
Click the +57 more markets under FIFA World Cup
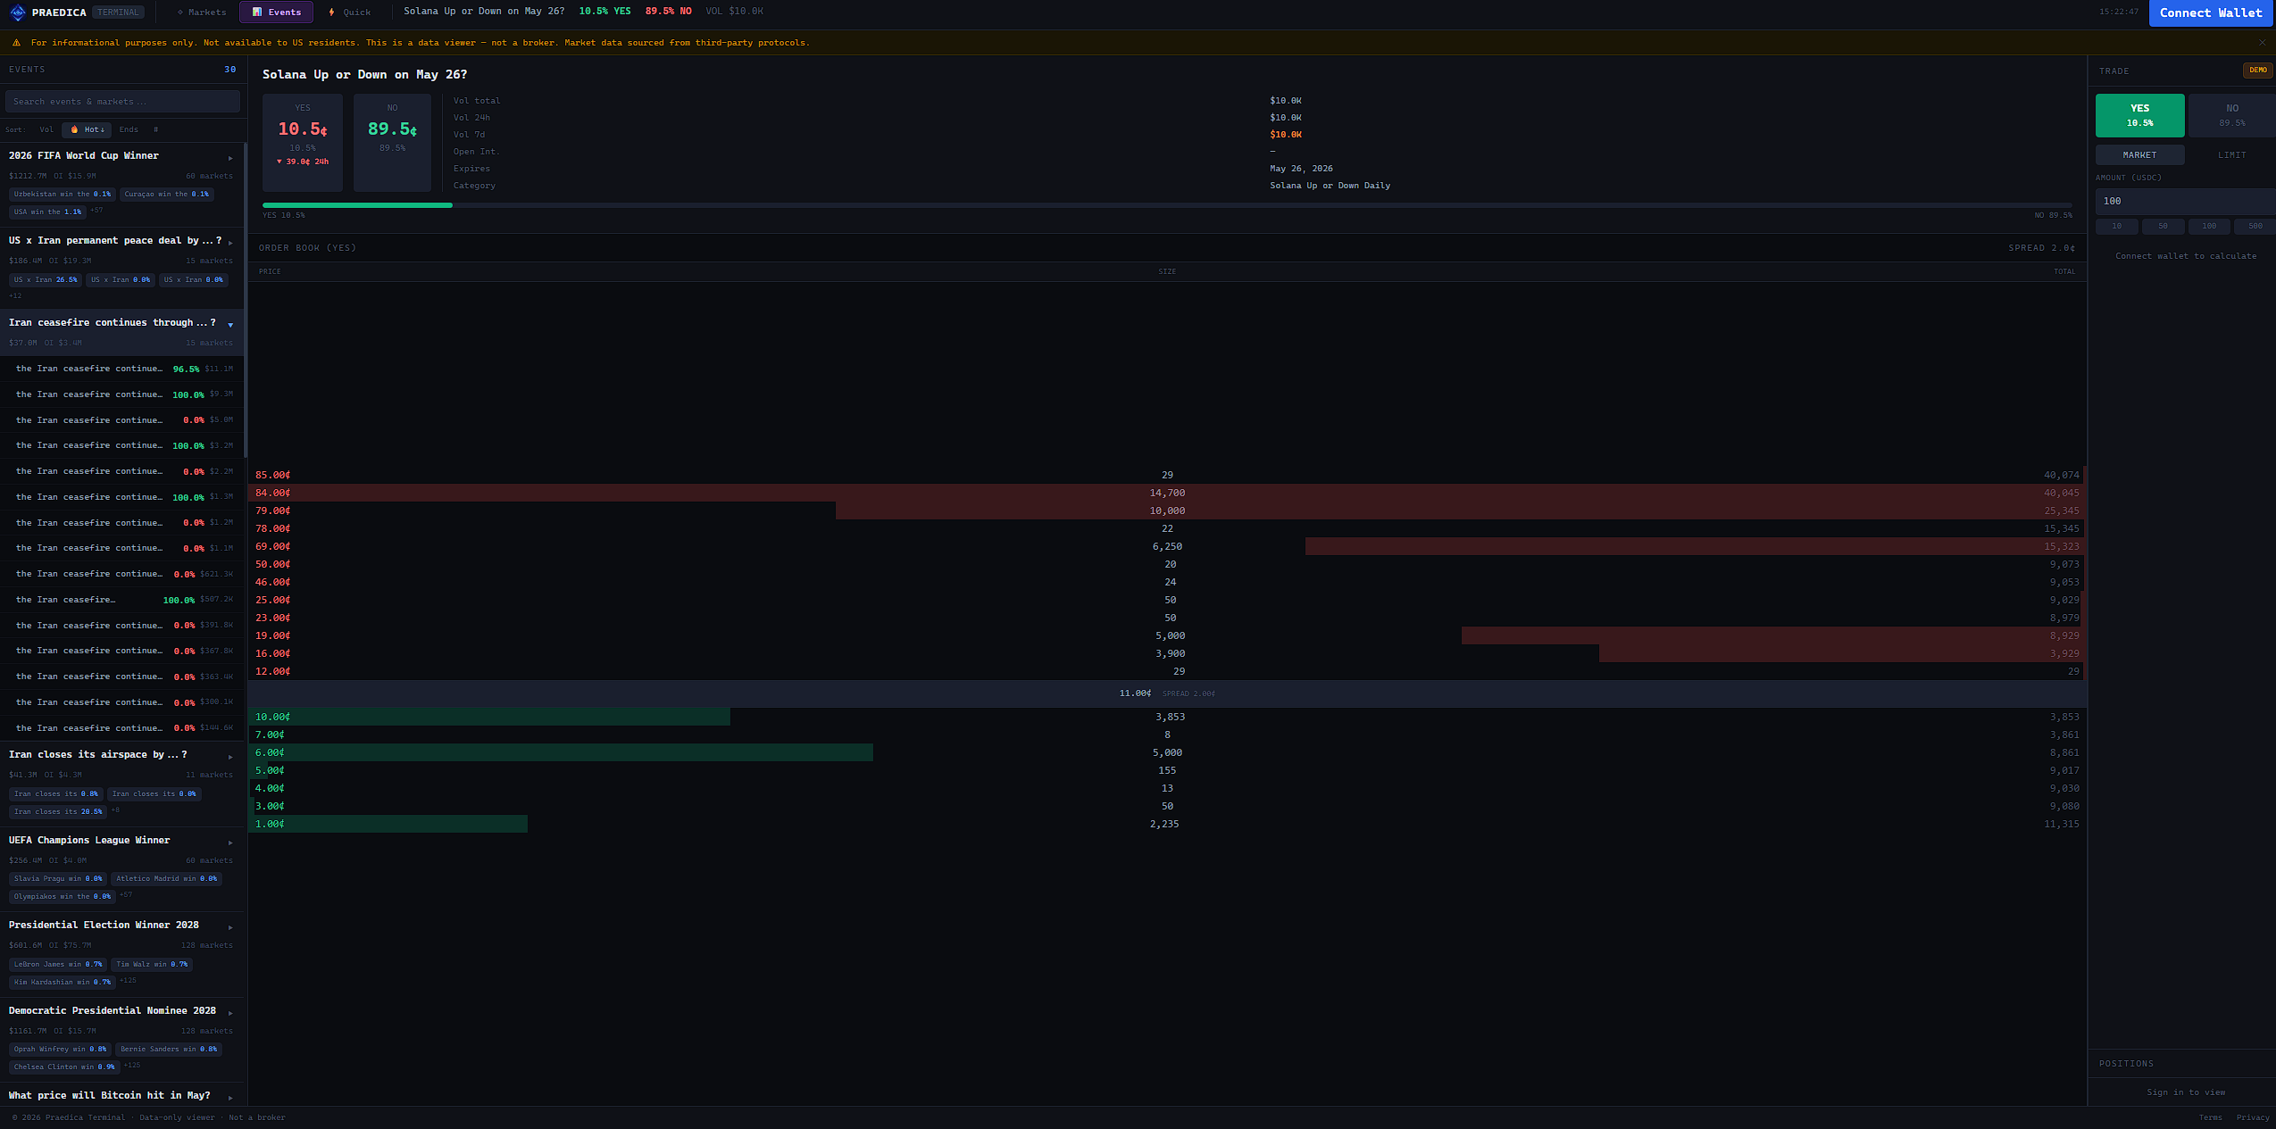(x=96, y=211)
